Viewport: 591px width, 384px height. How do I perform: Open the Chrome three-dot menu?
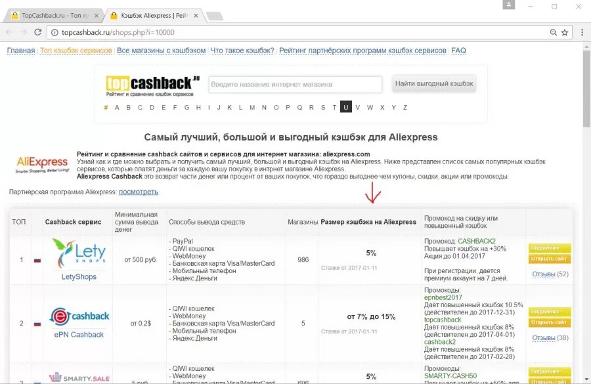tap(582, 32)
